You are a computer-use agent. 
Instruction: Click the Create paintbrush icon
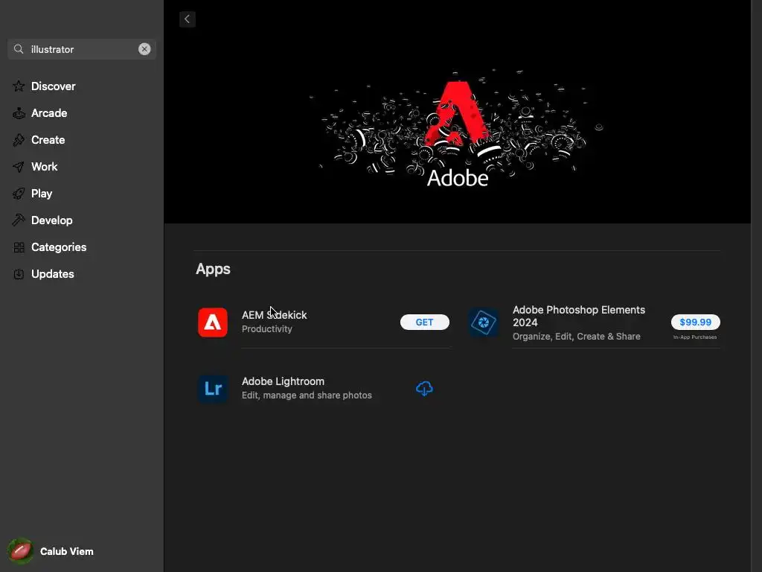pos(19,139)
